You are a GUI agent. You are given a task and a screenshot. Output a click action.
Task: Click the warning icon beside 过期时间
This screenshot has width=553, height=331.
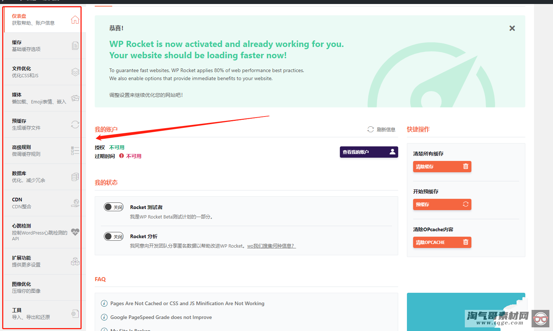click(x=122, y=156)
